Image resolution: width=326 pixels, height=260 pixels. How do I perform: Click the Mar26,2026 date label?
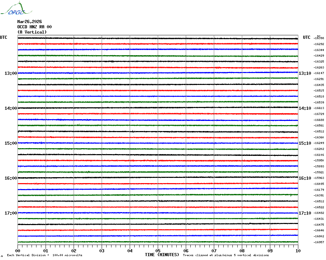coord(29,22)
